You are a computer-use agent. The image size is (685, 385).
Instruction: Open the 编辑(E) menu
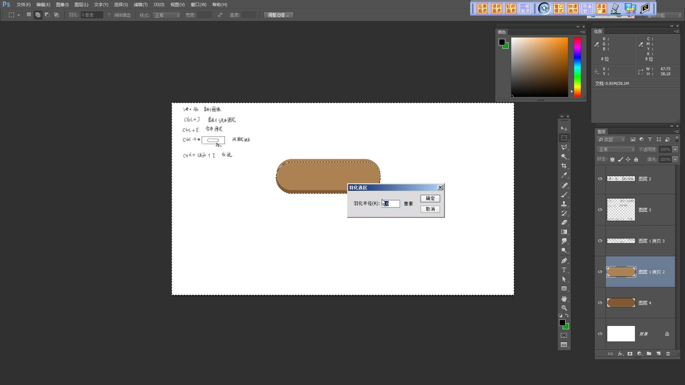point(43,5)
